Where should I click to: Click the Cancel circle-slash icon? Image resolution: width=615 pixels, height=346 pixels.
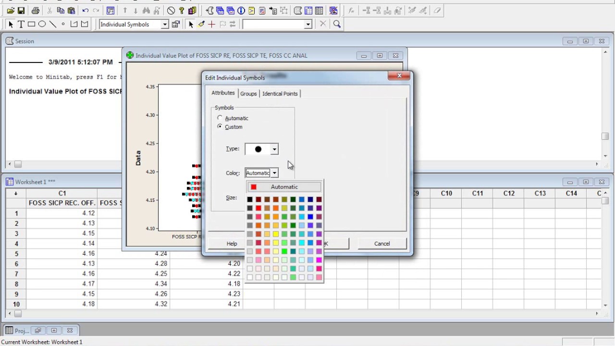[x=171, y=11]
